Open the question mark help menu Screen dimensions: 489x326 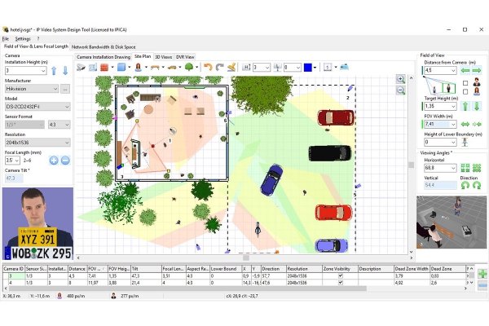coord(38,38)
